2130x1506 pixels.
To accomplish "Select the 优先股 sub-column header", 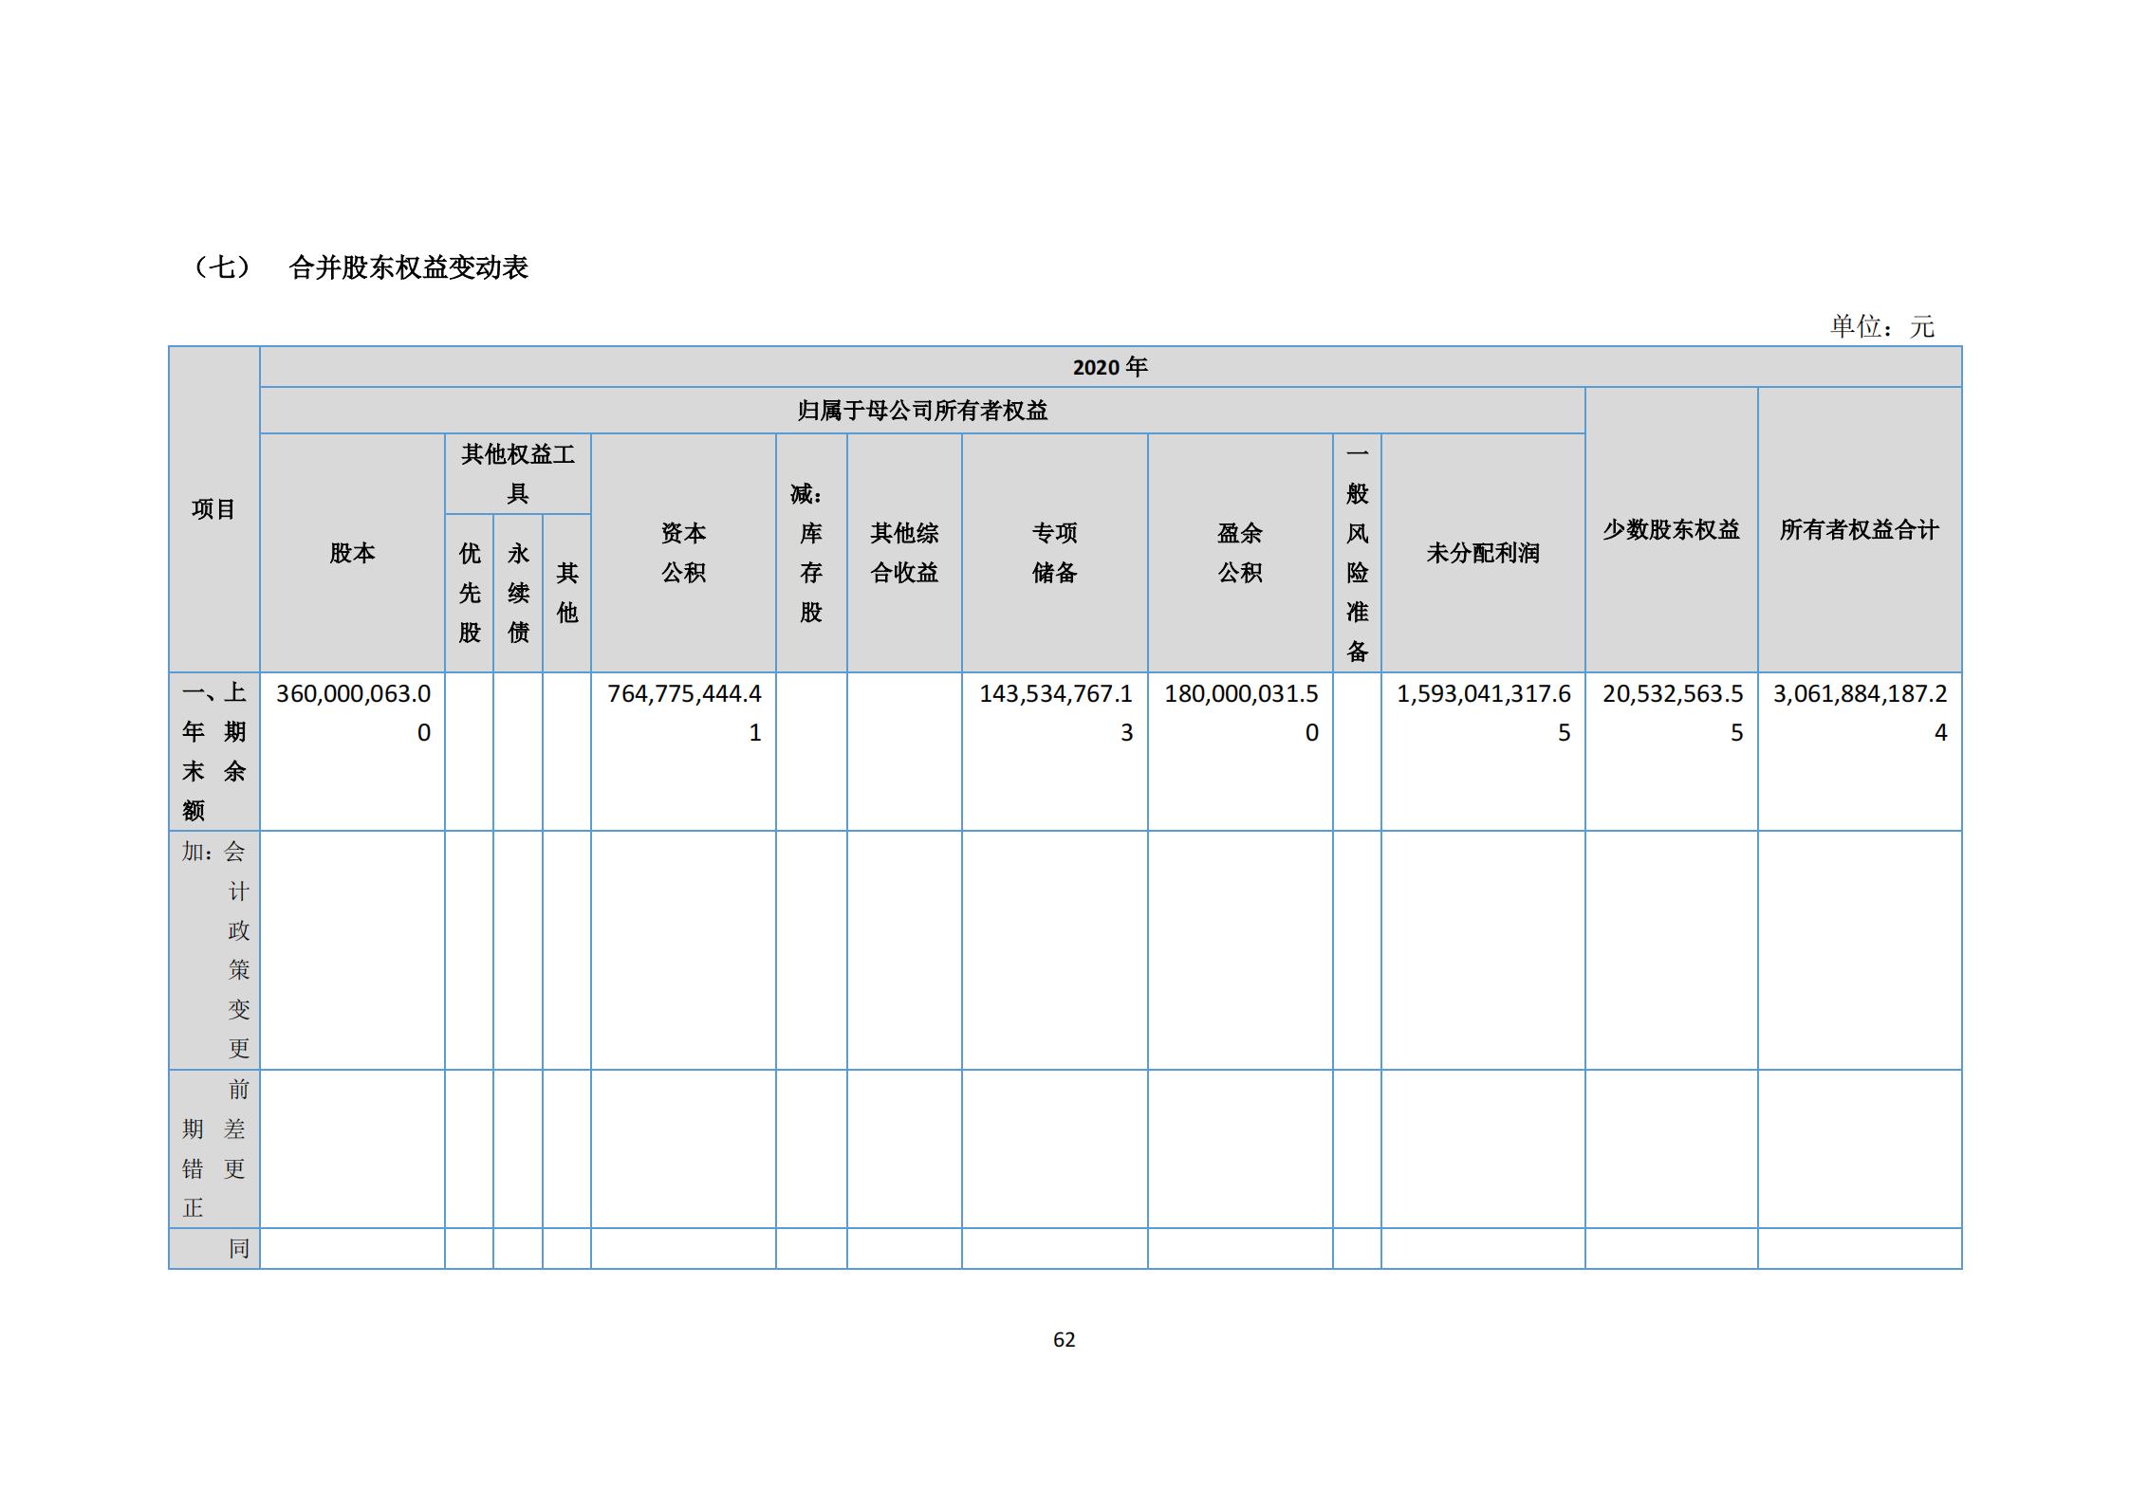I will pos(470,593).
